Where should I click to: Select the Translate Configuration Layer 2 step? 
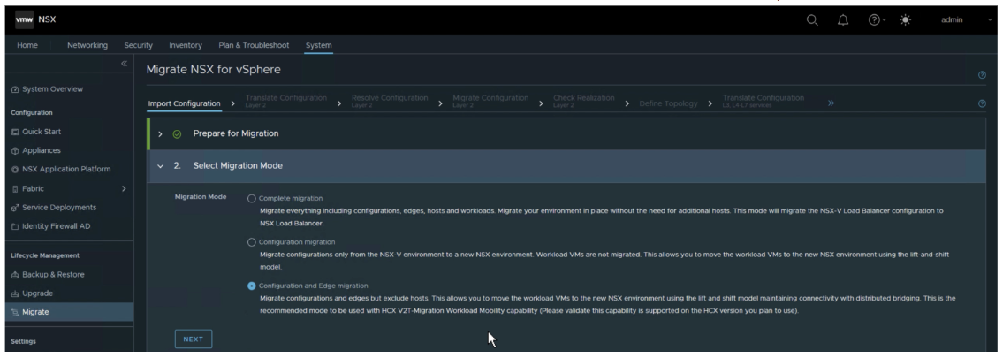tap(286, 101)
